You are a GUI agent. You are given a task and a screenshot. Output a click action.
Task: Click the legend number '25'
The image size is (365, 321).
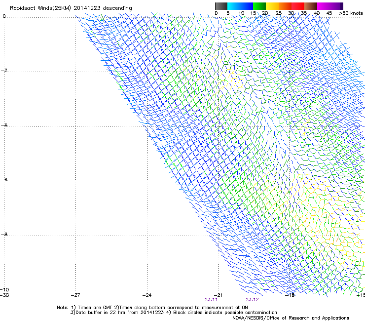click(279, 13)
